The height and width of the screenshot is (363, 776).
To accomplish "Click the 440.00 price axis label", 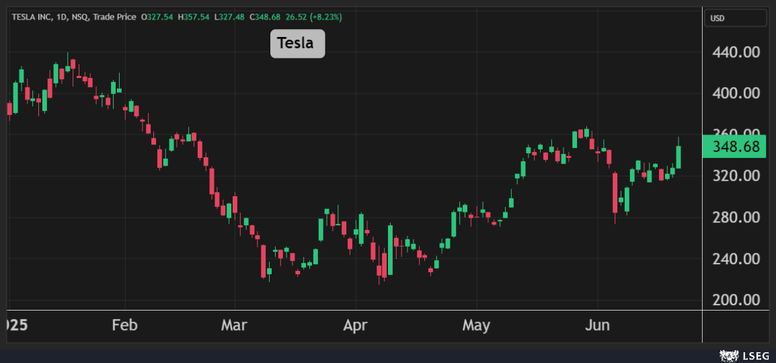I will click(736, 52).
